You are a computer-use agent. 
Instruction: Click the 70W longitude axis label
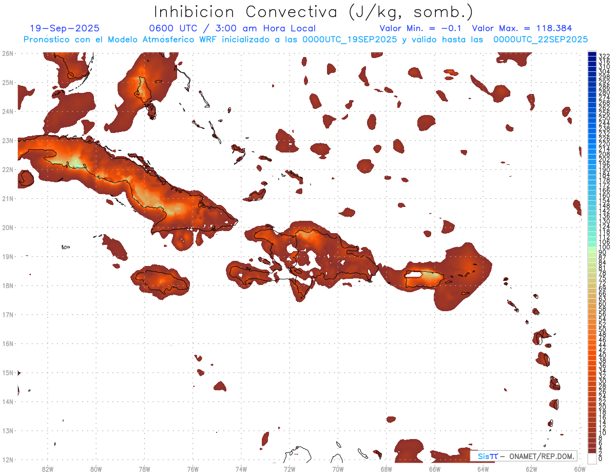(338, 469)
